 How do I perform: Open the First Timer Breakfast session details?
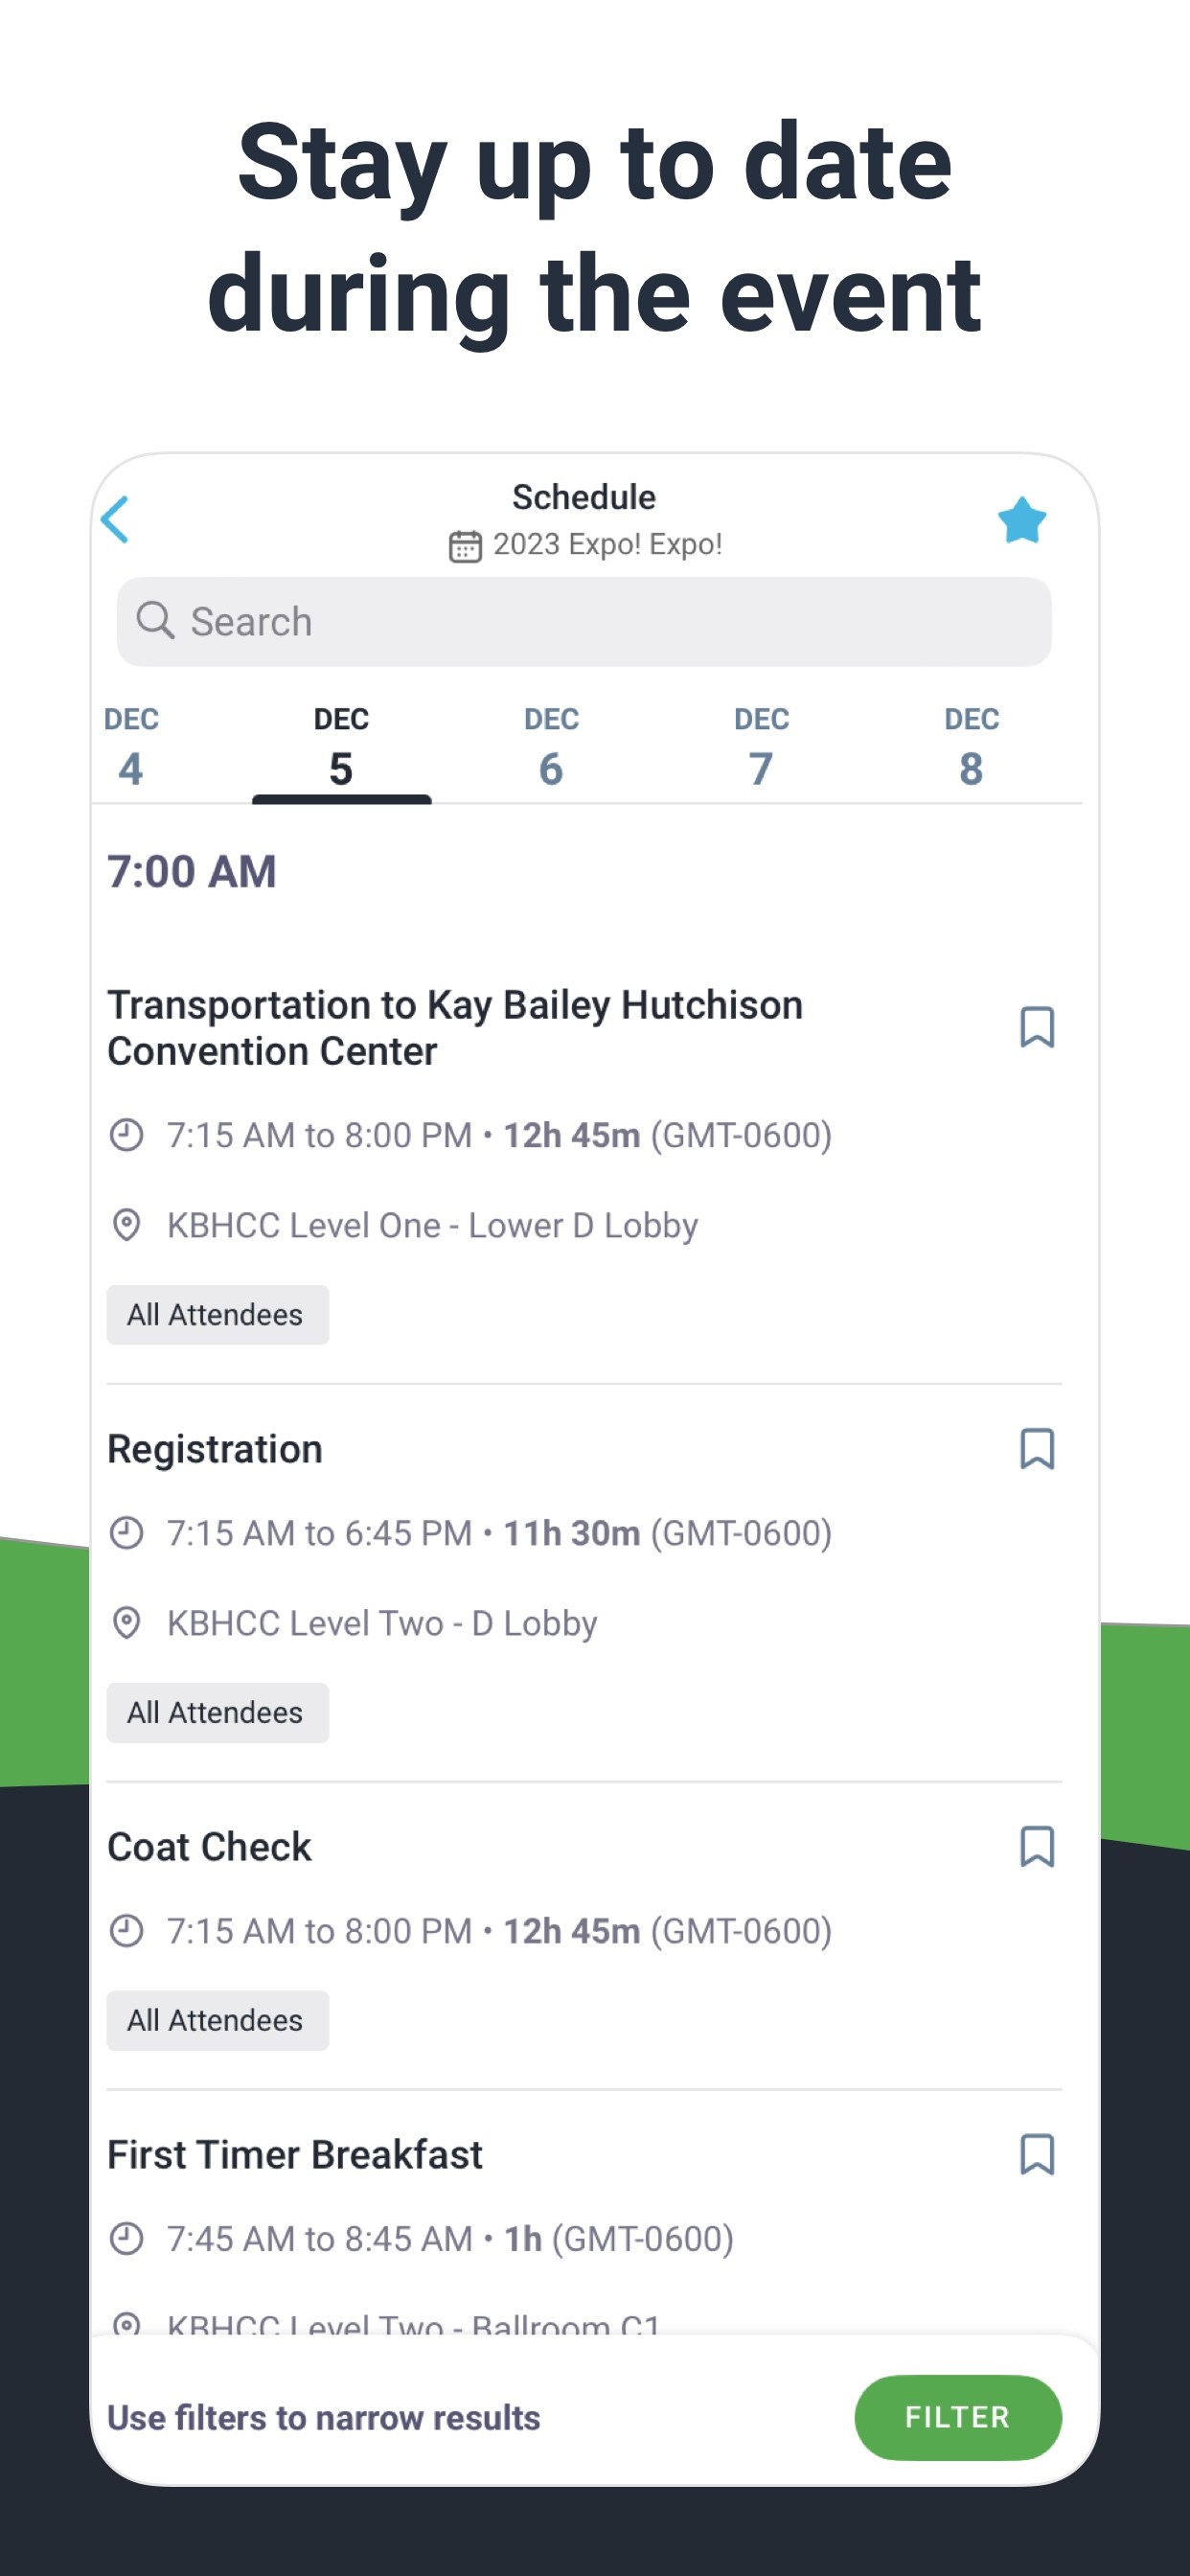pos(295,2155)
